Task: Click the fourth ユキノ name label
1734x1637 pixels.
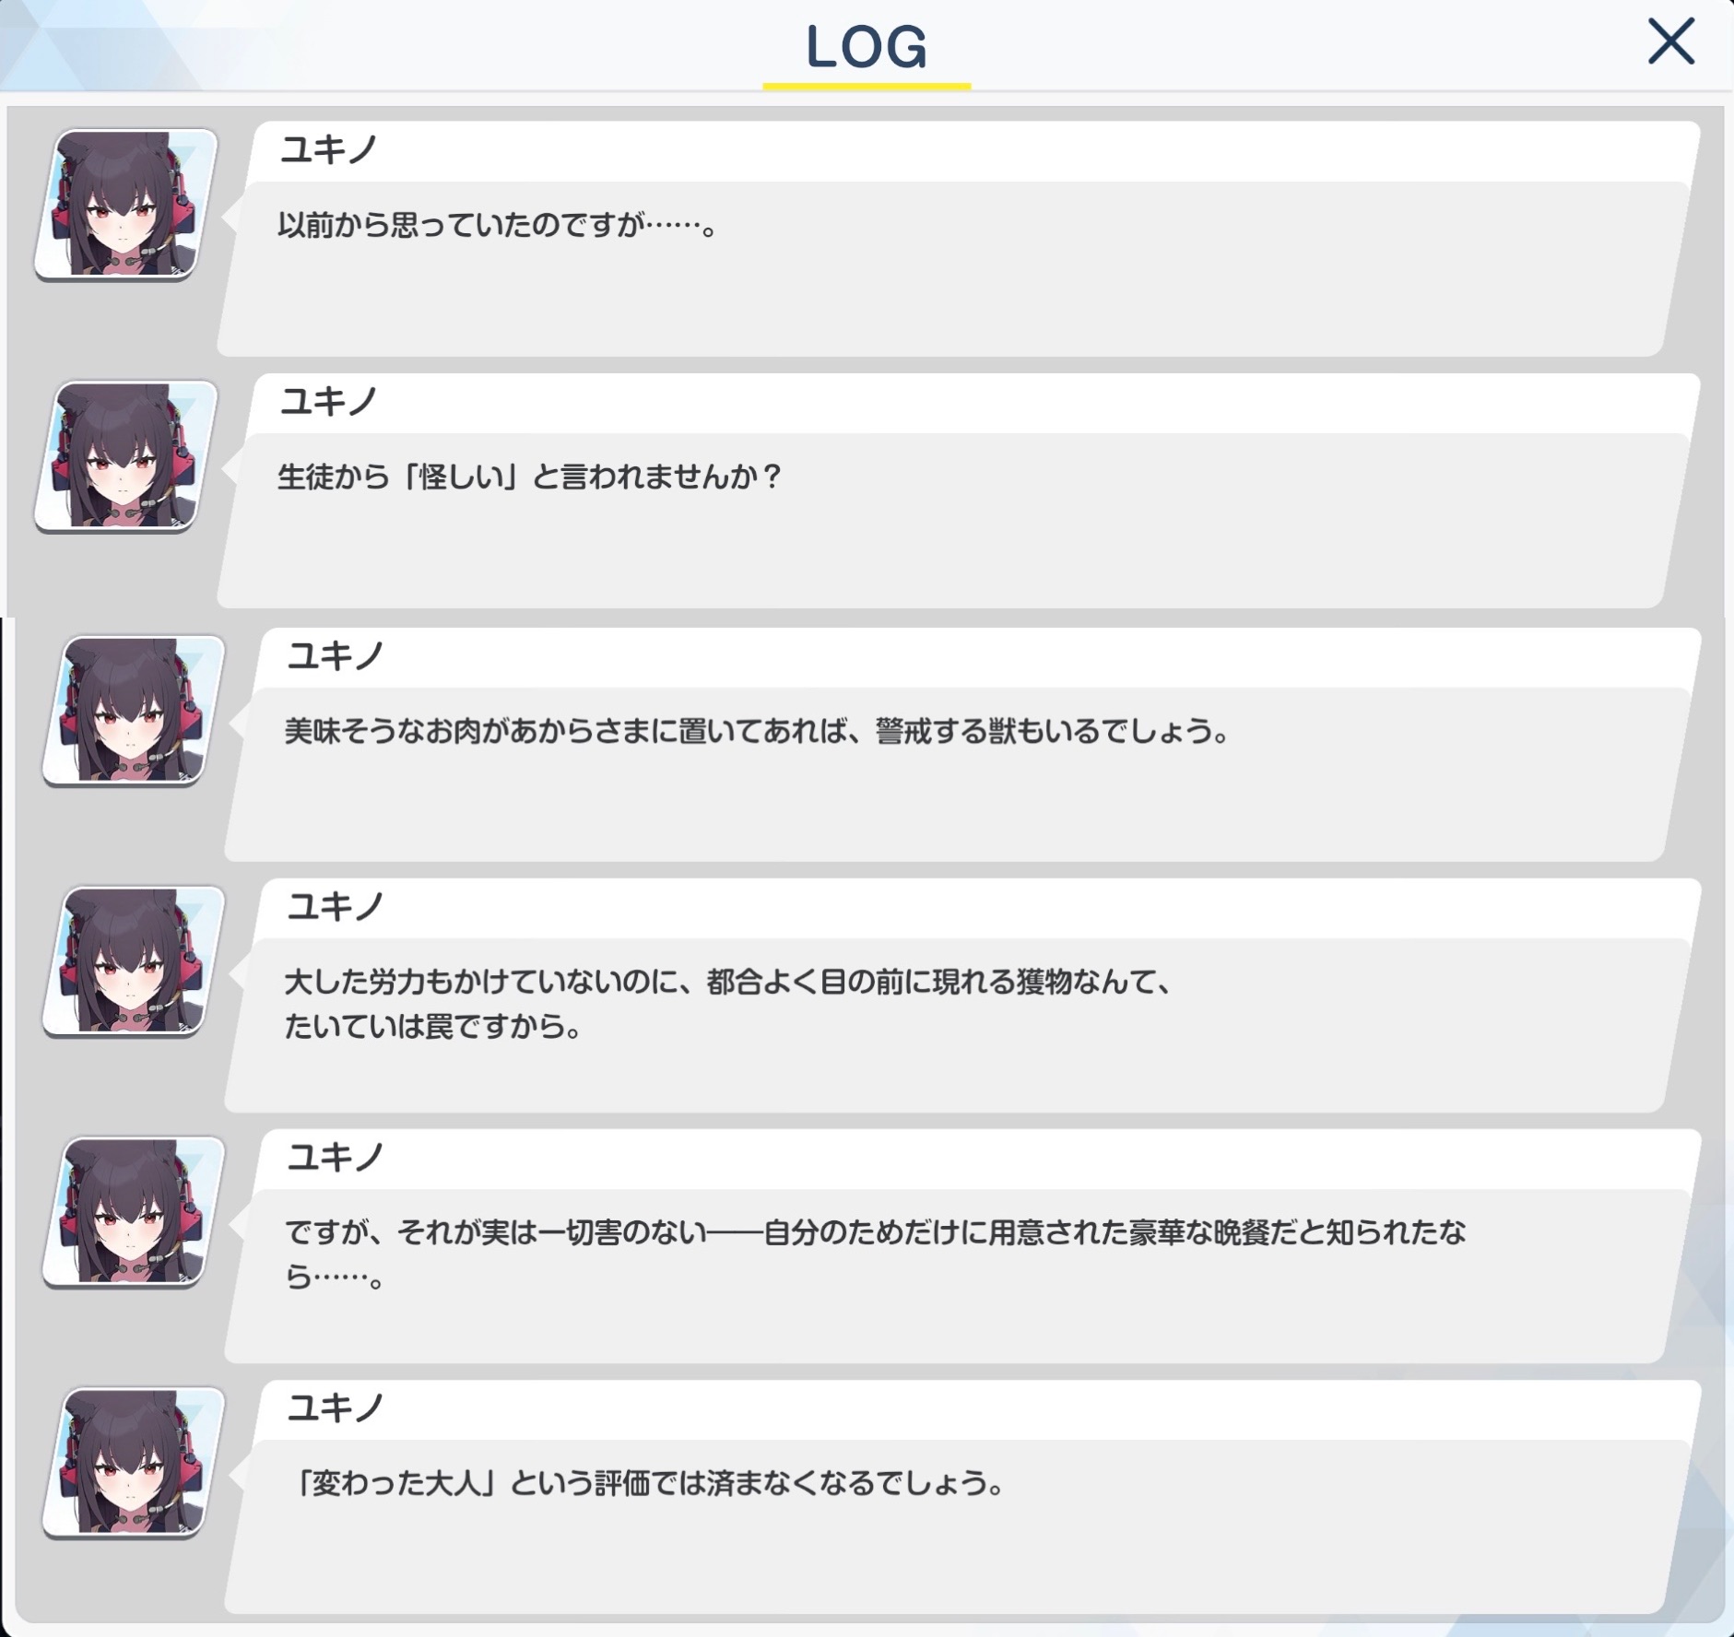Action: tap(336, 907)
